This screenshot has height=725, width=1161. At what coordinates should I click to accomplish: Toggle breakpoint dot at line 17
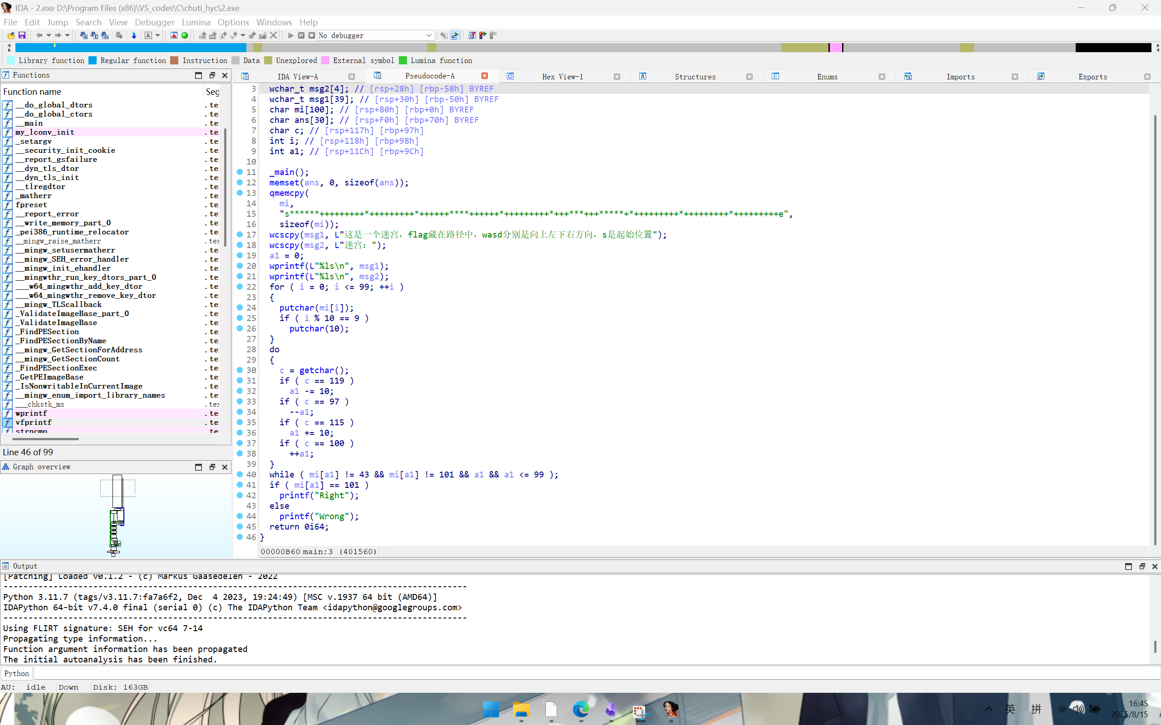[240, 234]
